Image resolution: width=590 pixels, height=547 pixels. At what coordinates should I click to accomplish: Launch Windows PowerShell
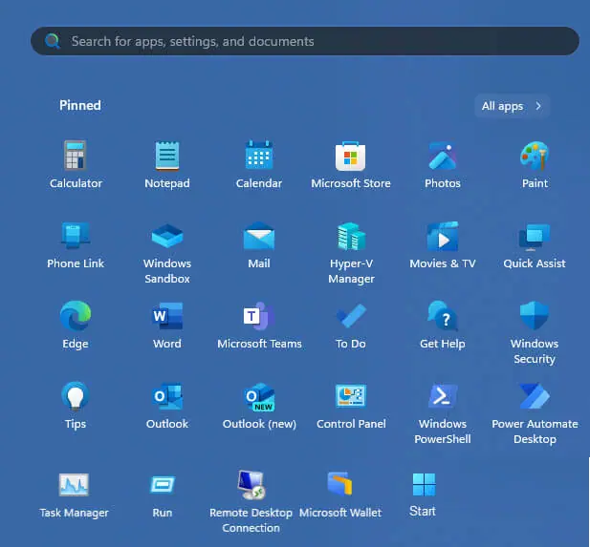coord(443,412)
